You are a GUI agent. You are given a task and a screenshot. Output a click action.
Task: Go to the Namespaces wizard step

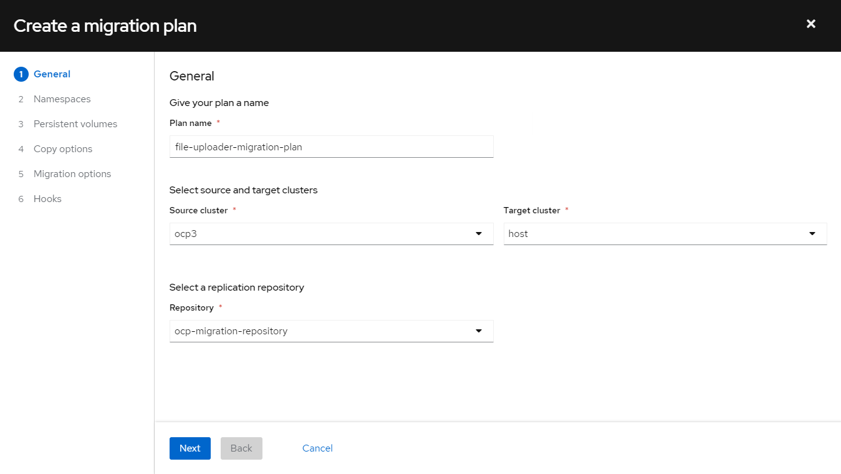[x=61, y=99]
